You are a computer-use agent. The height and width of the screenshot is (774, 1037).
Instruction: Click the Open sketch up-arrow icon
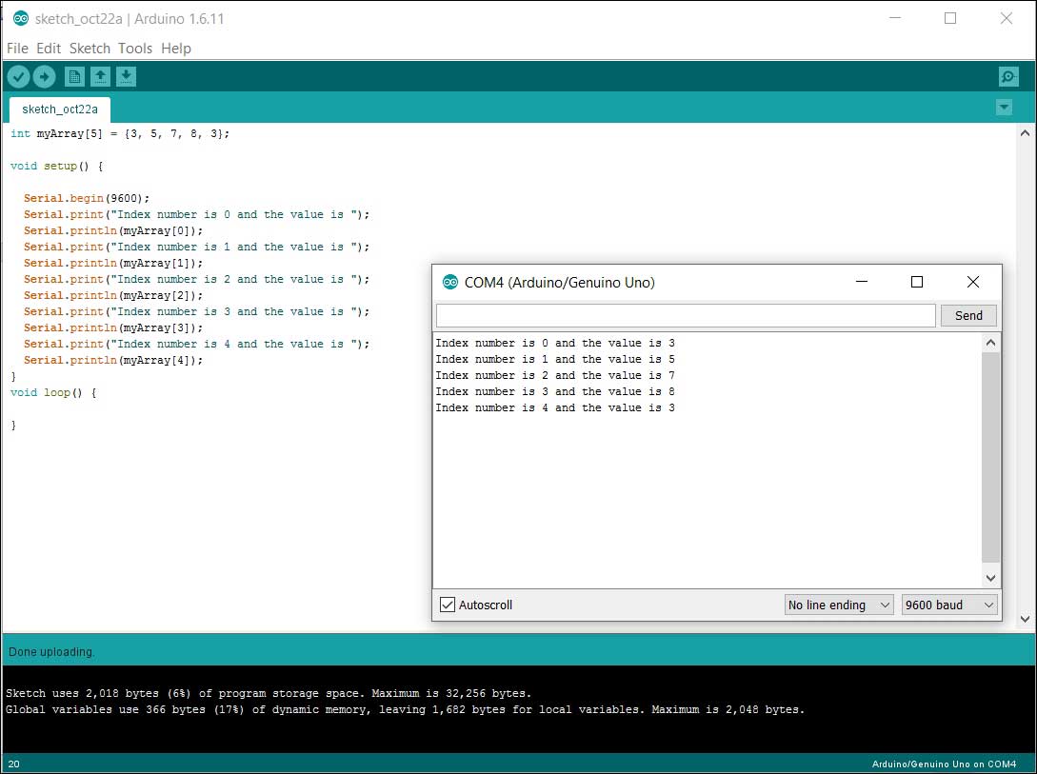(x=100, y=77)
